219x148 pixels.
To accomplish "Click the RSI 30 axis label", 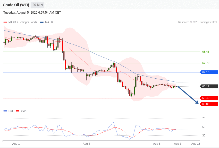I will [x=204, y=135].
